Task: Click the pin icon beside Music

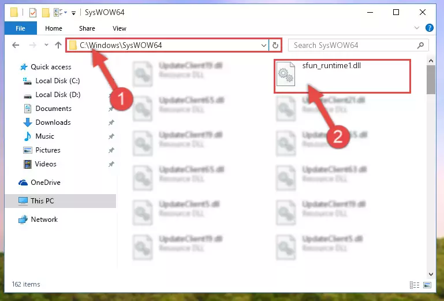Action: click(x=111, y=136)
